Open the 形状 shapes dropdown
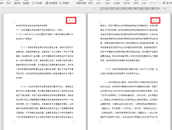 (9, 3)
